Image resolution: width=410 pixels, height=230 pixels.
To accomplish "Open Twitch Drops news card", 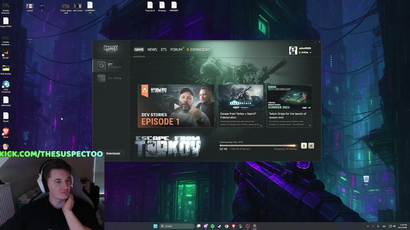I will coord(289,106).
